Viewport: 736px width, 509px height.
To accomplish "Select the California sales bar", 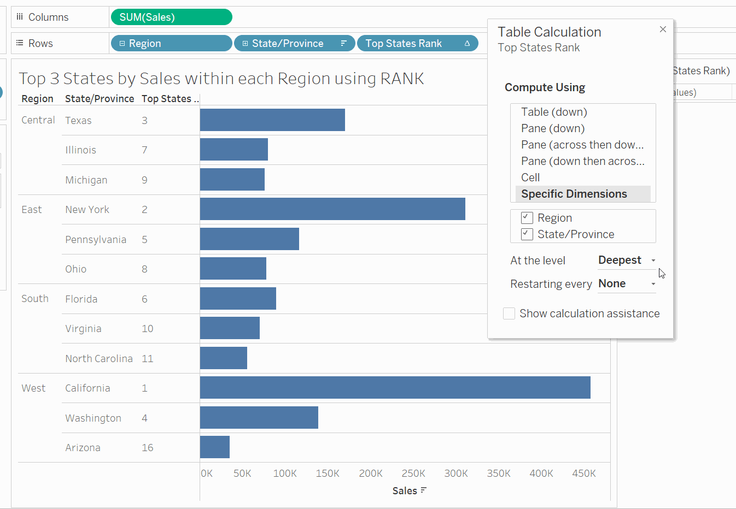I will pyautogui.click(x=395, y=388).
